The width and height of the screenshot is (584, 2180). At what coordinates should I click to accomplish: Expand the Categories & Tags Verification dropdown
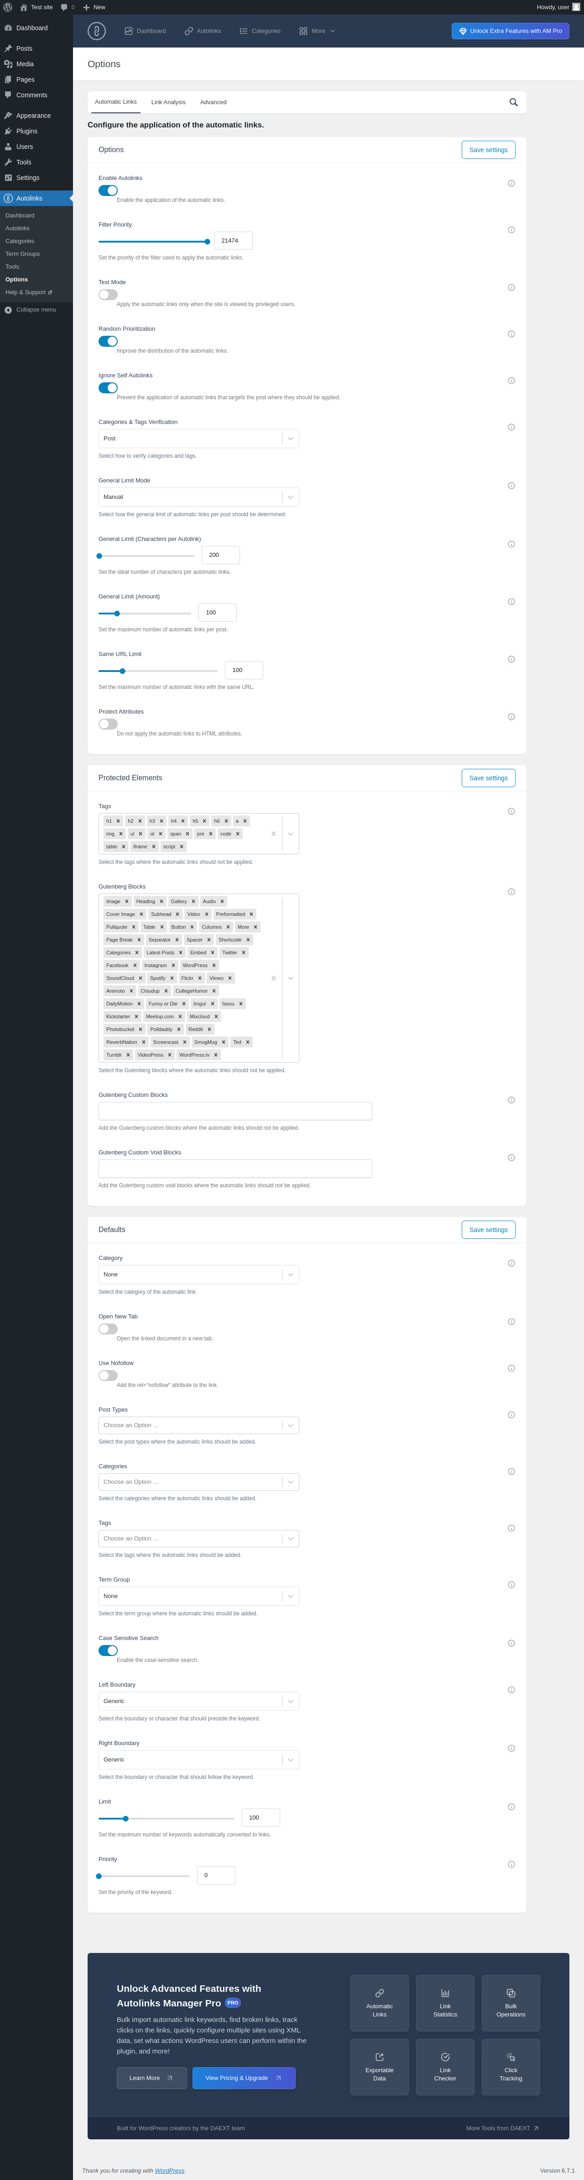tap(198, 439)
